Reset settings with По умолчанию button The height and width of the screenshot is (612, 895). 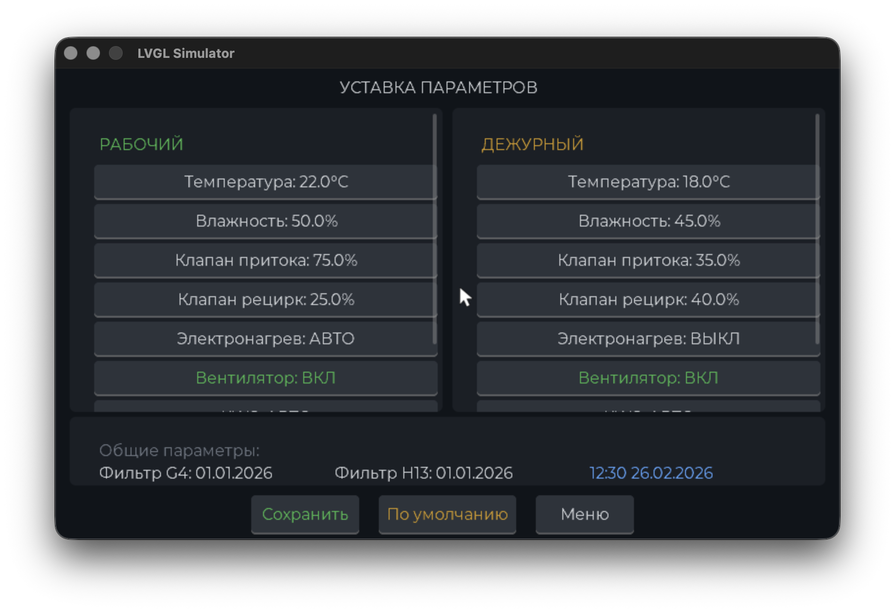coord(447,514)
